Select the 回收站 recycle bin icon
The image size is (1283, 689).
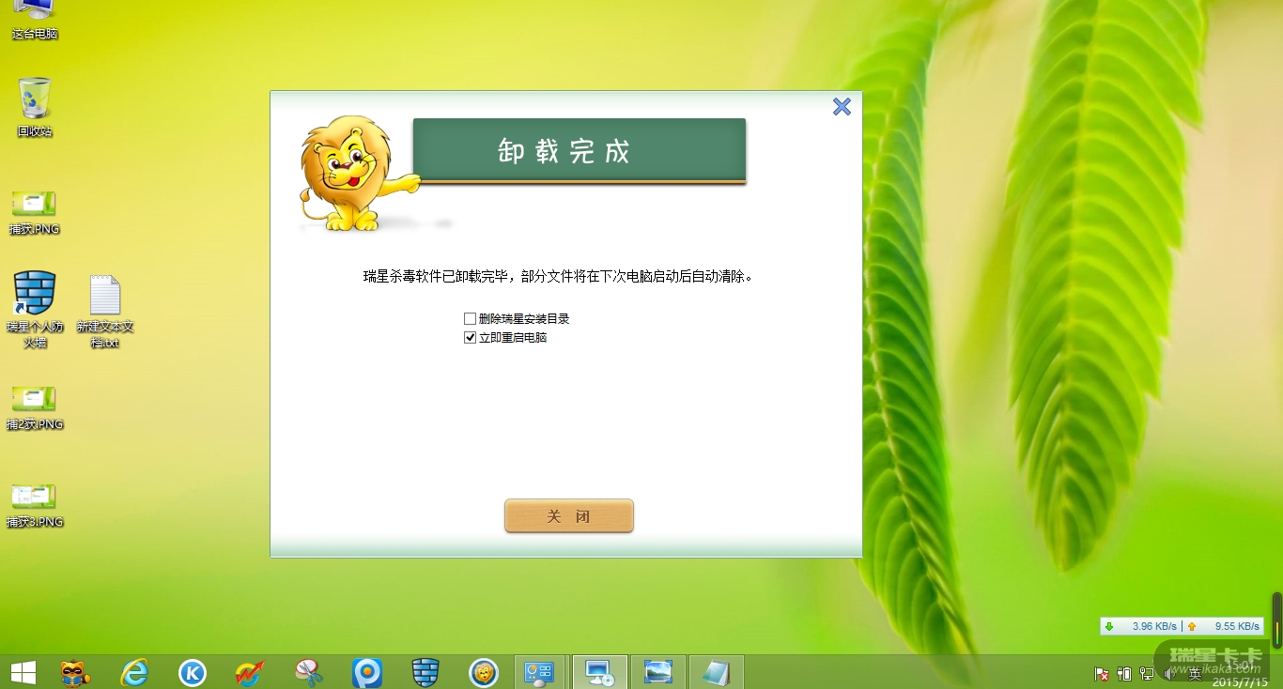coord(35,107)
